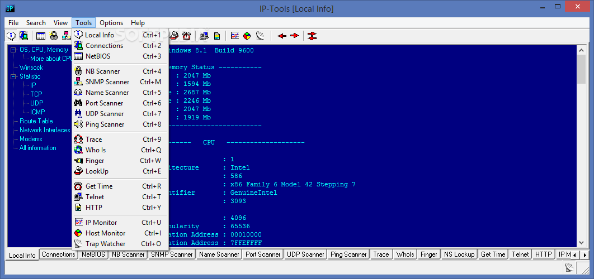The height and width of the screenshot is (279, 594).
Task: Click the red right arrow toolbar icon
Action: pyautogui.click(x=294, y=36)
